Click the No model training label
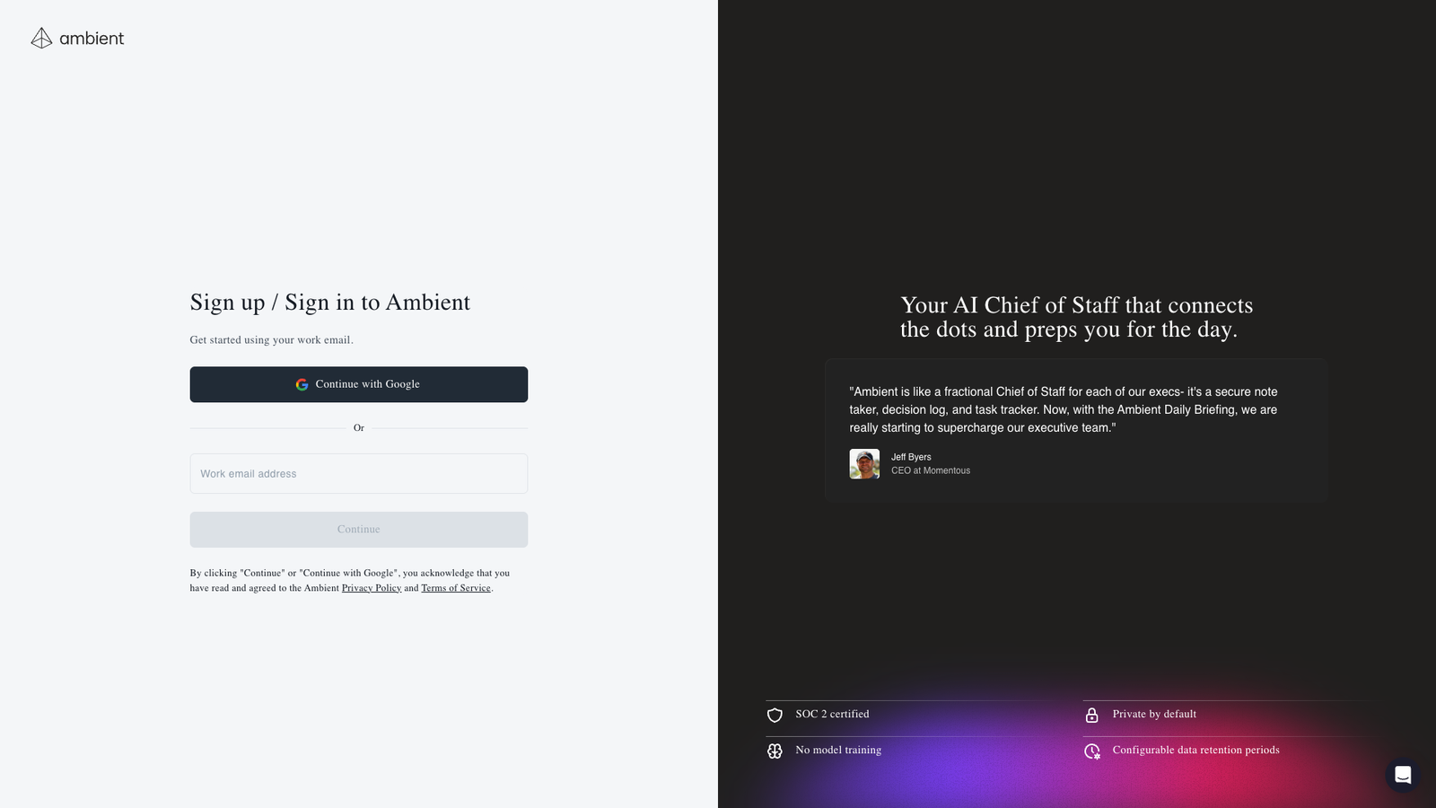Screen dimensions: 1436x808 coord(837,750)
